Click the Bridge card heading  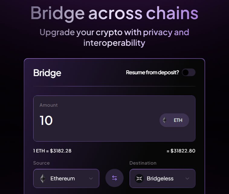[x=47, y=73]
